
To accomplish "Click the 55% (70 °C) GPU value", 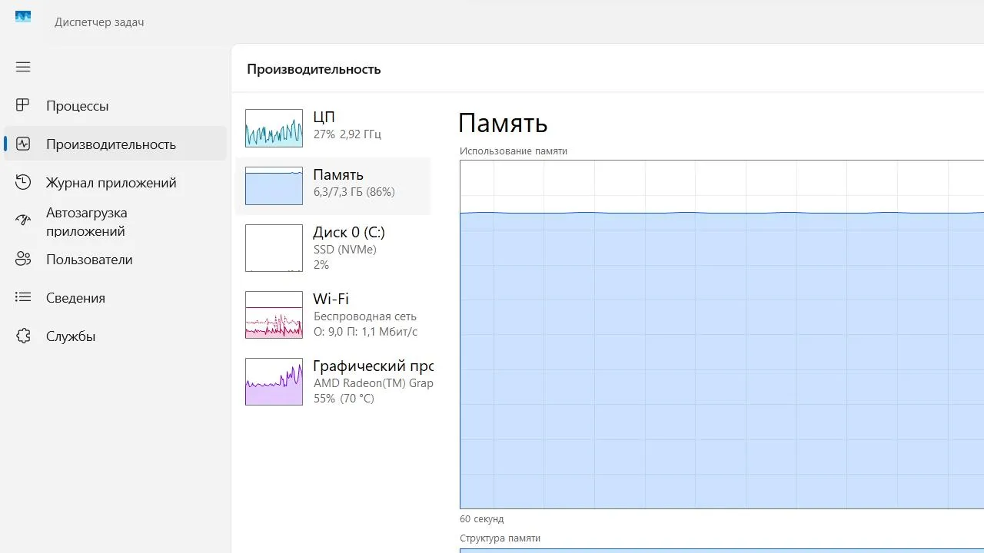I will [x=344, y=399].
